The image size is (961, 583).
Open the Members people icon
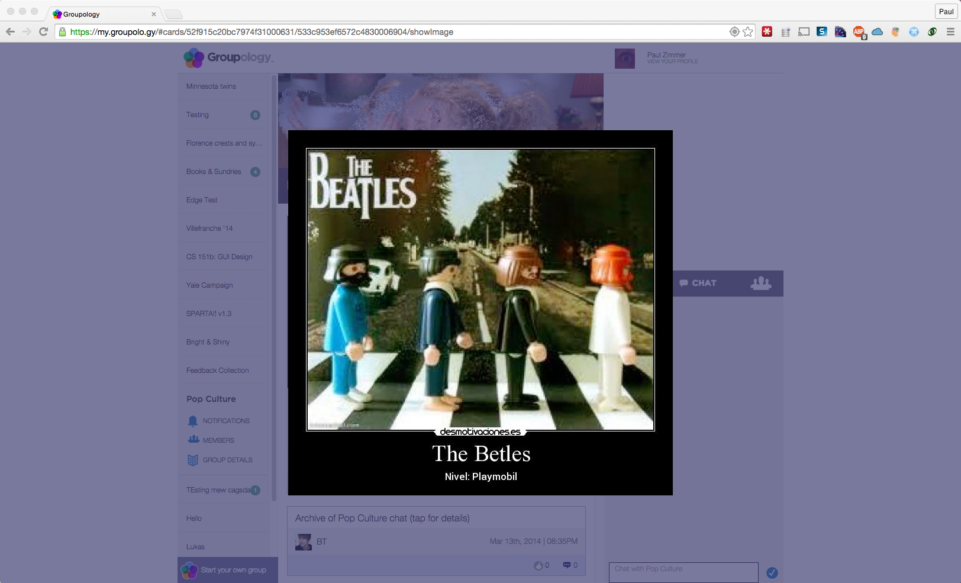(x=194, y=440)
